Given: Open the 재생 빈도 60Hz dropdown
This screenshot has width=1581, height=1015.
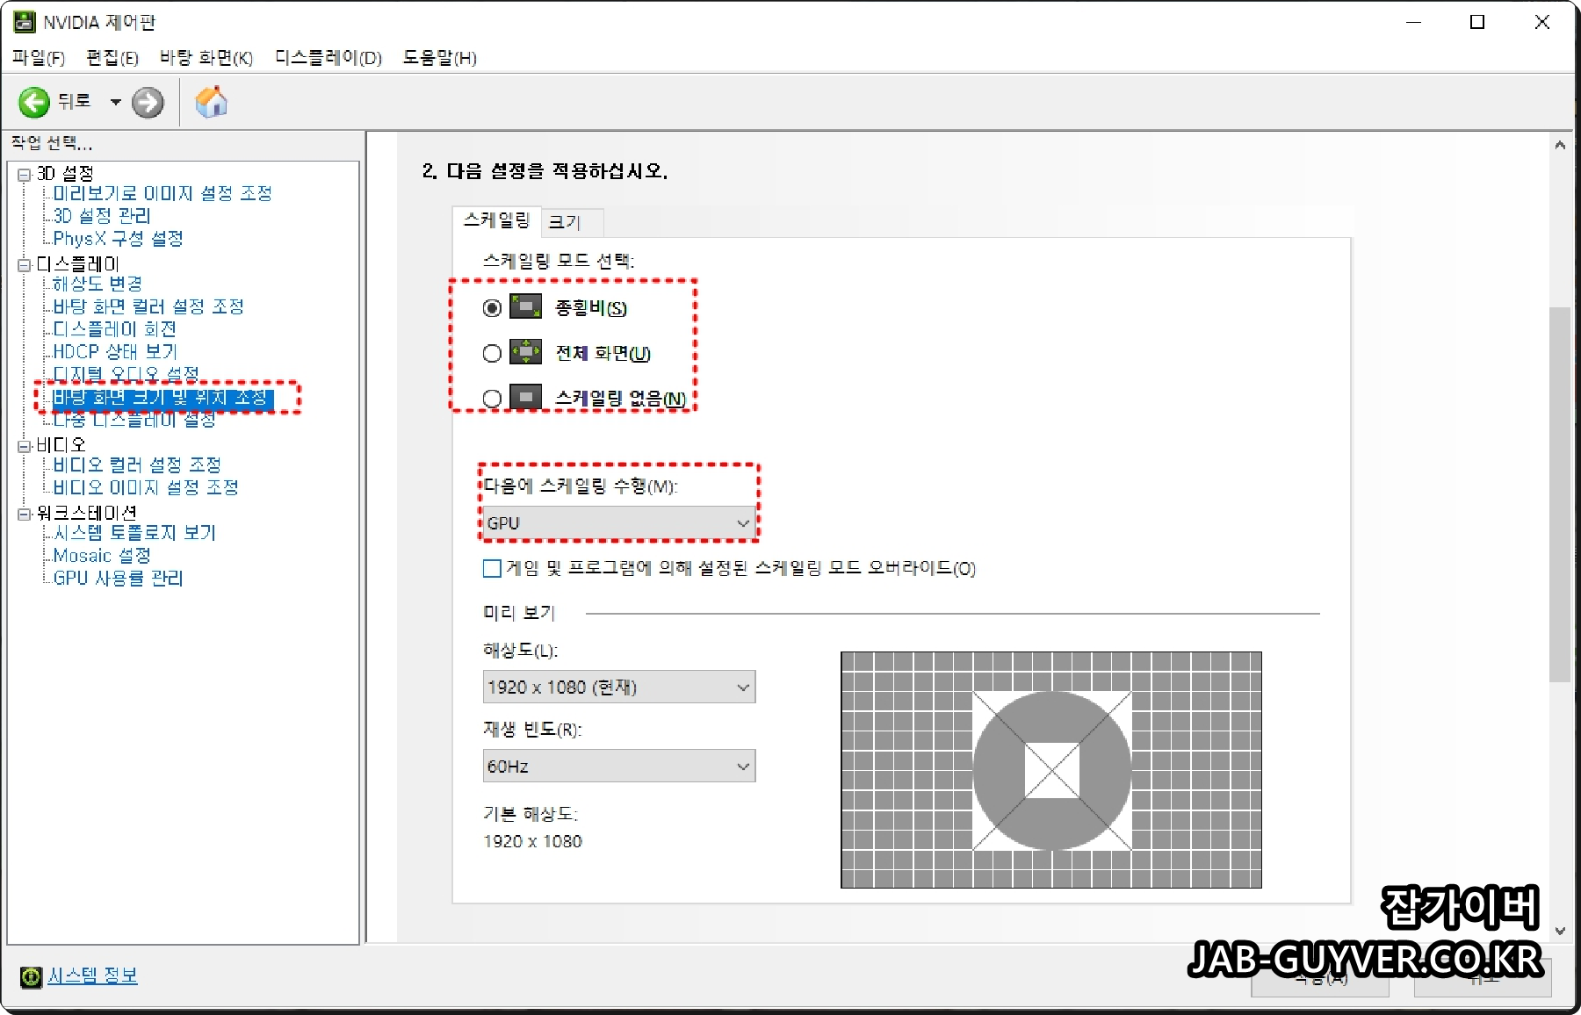Looking at the screenshot, I should pos(619,766).
